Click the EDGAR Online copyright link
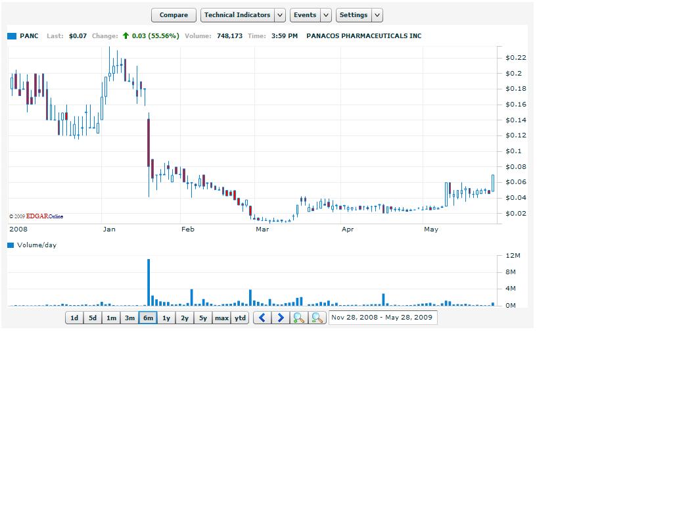673x505 pixels. tap(36, 216)
